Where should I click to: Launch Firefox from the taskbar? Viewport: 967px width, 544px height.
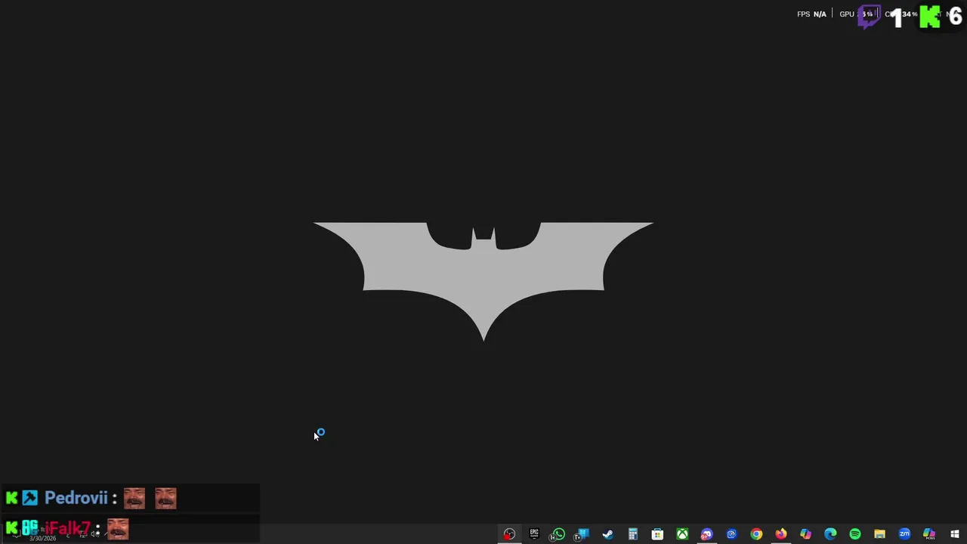[x=780, y=534]
